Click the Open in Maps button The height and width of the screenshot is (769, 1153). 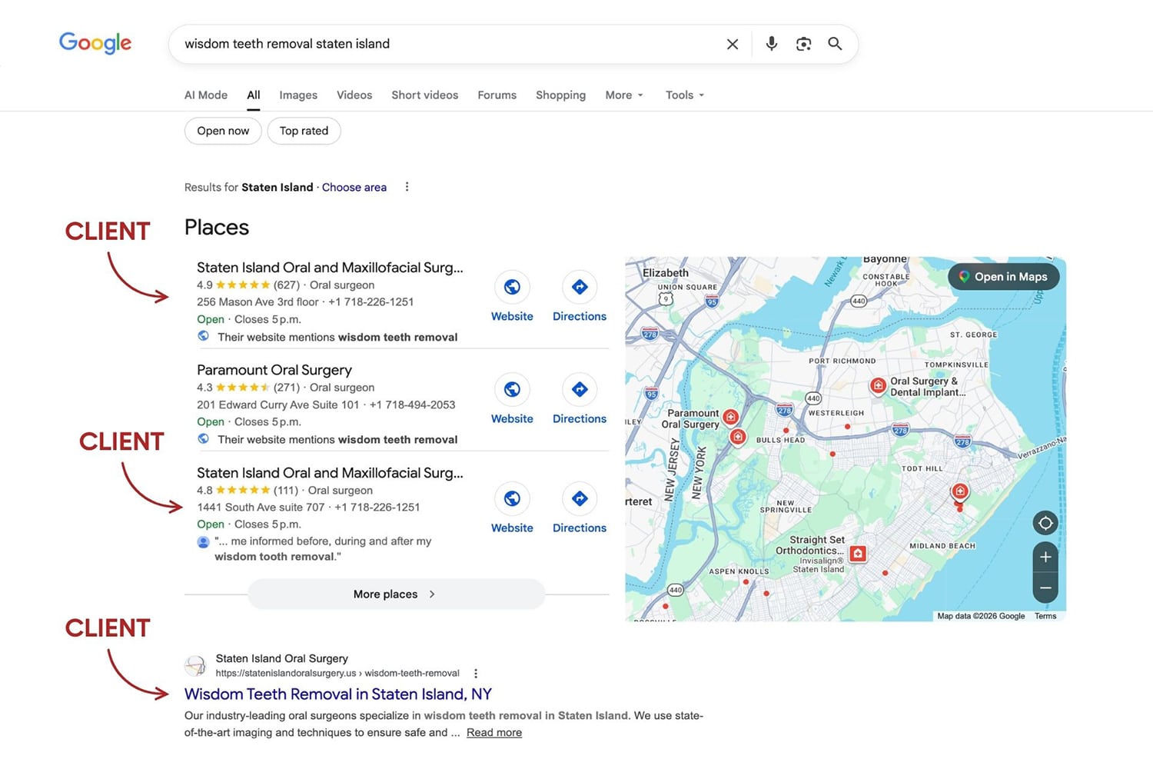coord(1003,277)
